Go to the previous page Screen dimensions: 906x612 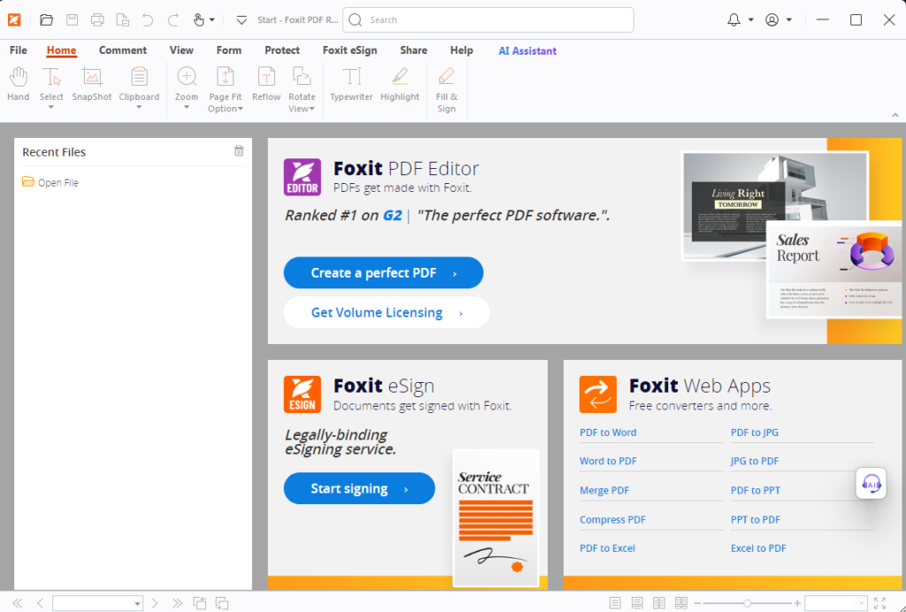40,603
